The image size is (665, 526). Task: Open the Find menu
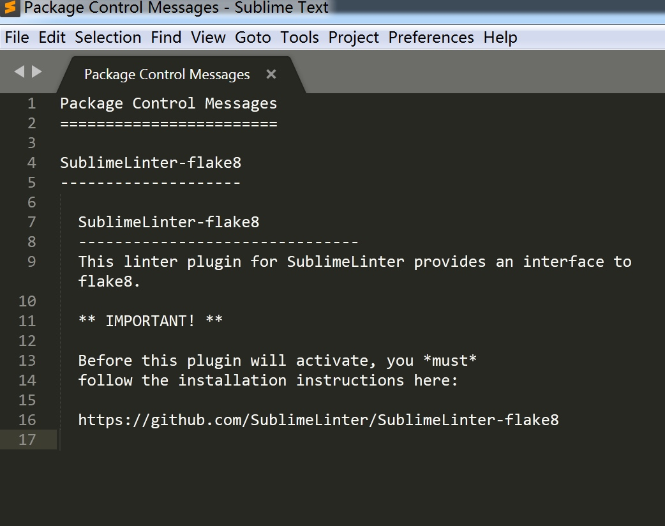tap(166, 37)
